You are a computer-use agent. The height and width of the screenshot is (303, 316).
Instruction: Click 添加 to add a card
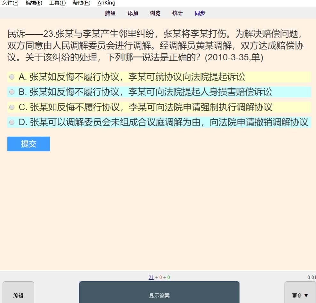tap(133, 13)
